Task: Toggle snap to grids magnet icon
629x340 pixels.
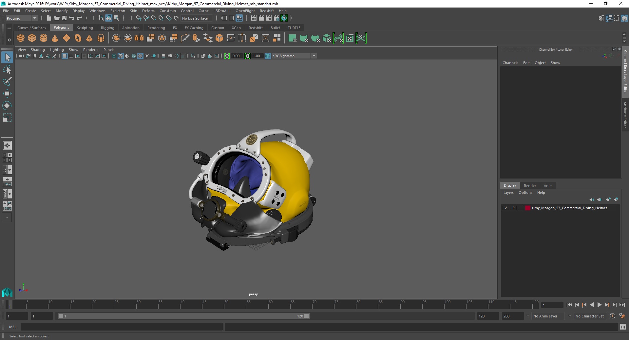Action: (138, 18)
